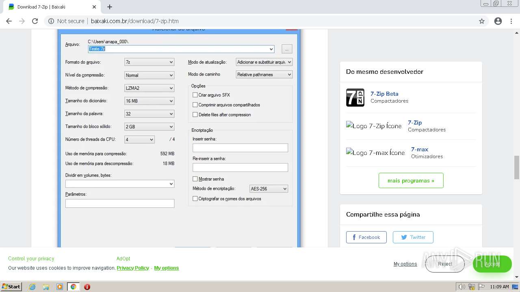Viewport: 520px width, 292px height.
Task: Open My options link next to Privacy Policy
Action: tap(167, 268)
